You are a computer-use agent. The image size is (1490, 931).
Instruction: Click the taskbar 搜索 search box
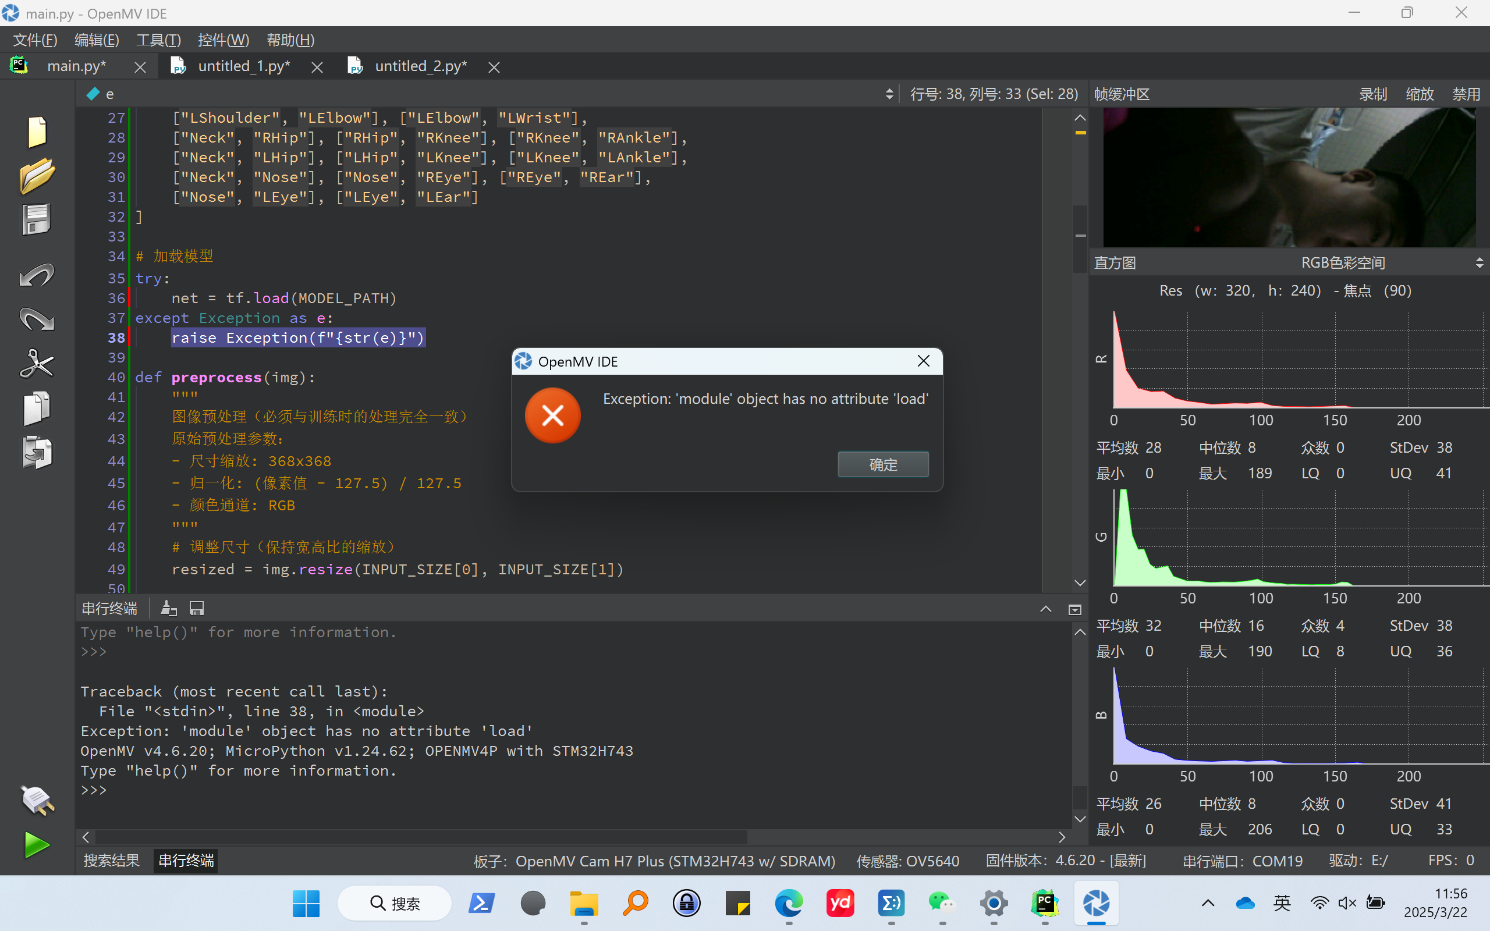click(x=395, y=903)
